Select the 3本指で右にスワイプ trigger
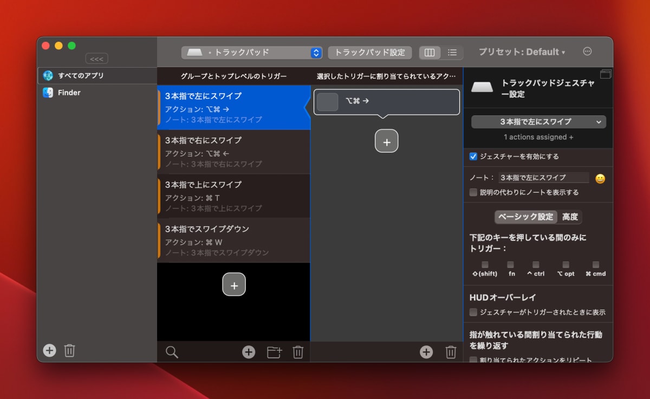This screenshot has width=650, height=399. (x=233, y=152)
